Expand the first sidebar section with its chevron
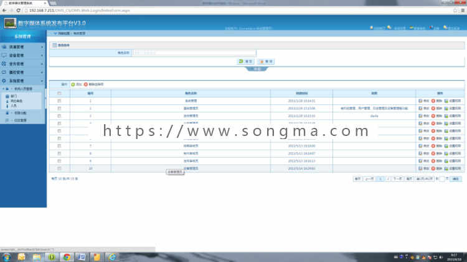The image size is (467, 262). pyautogui.click(x=42, y=47)
